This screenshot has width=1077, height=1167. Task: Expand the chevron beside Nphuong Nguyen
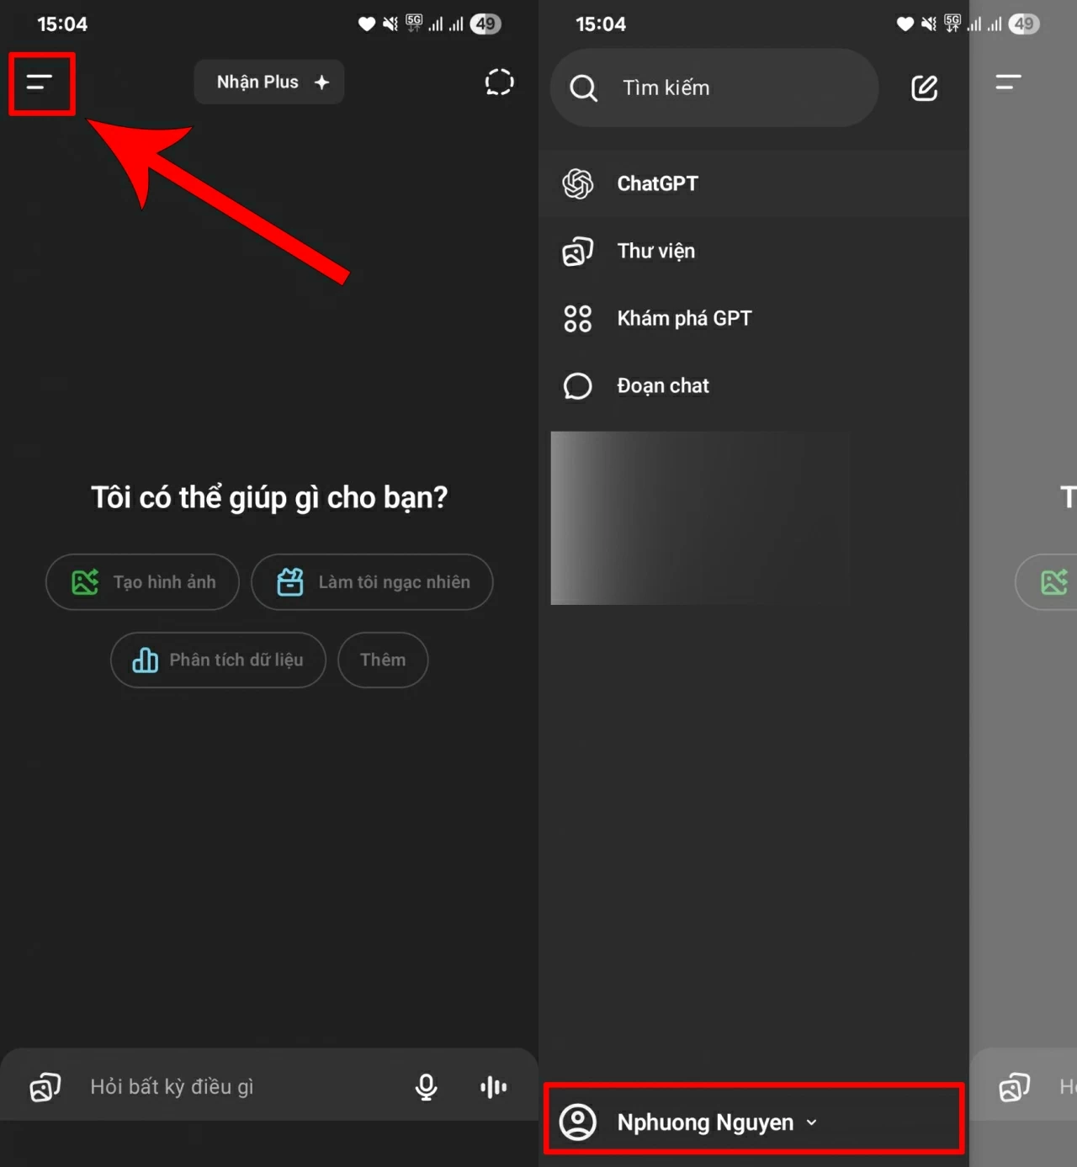(812, 1122)
